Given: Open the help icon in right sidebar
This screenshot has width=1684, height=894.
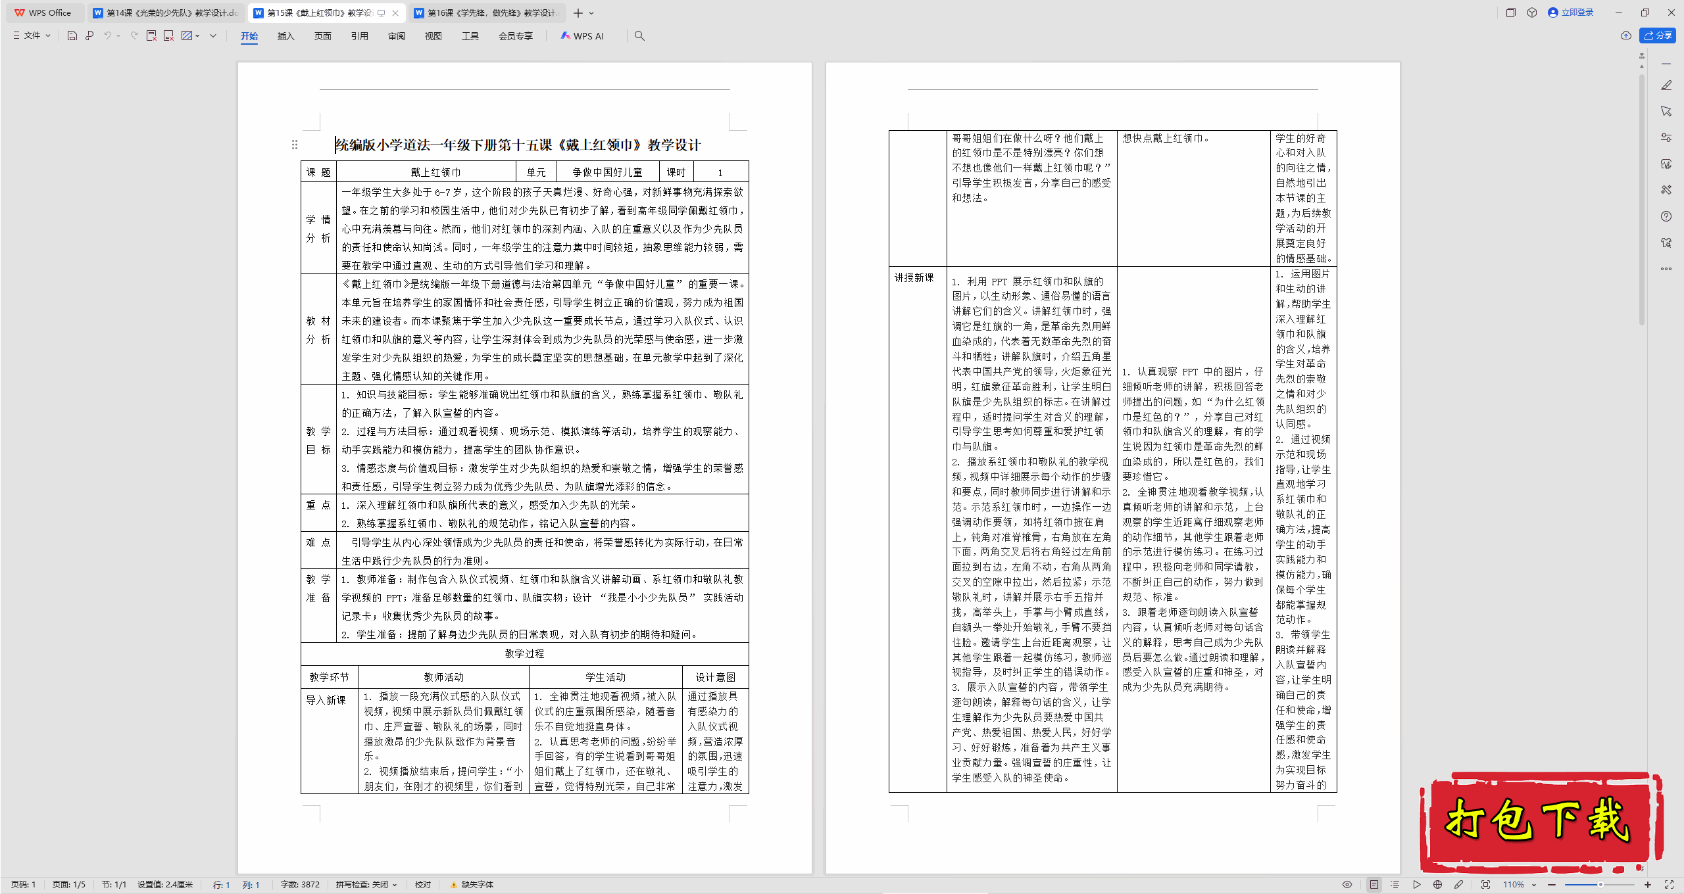Looking at the screenshot, I should (x=1666, y=216).
